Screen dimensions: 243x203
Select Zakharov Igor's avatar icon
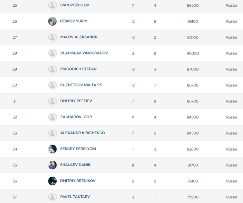point(52,117)
